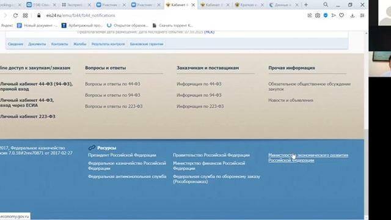Reload the page with refresh icon
The height and width of the screenshot is (220, 391).
pyautogui.click(x=15, y=15)
